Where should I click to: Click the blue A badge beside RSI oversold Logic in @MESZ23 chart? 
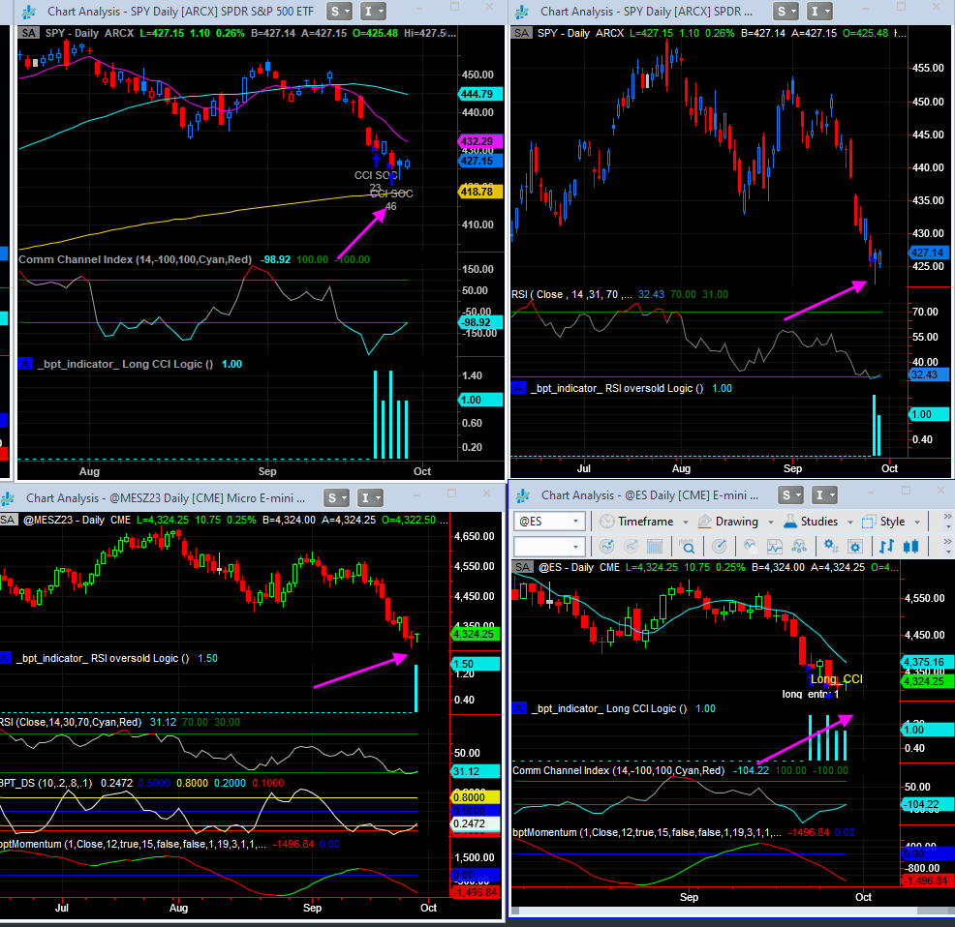6,658
